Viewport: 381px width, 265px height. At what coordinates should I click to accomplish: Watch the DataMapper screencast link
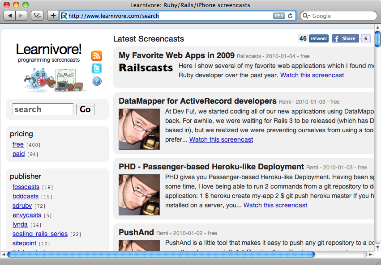click(x=221, y=140)
